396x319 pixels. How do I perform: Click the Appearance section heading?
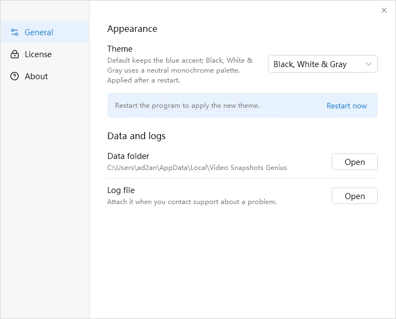[132, 29]
